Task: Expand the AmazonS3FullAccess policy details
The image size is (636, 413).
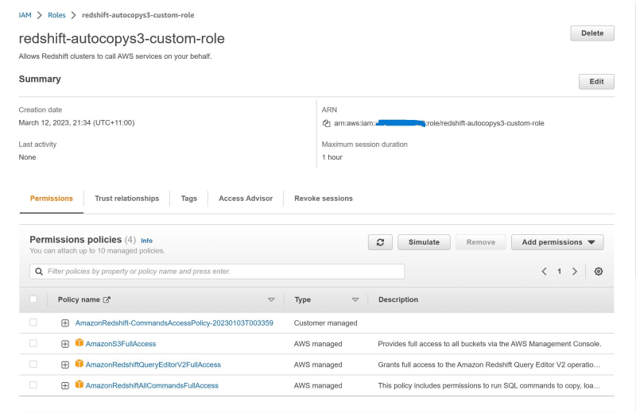Action: [65, 344]
